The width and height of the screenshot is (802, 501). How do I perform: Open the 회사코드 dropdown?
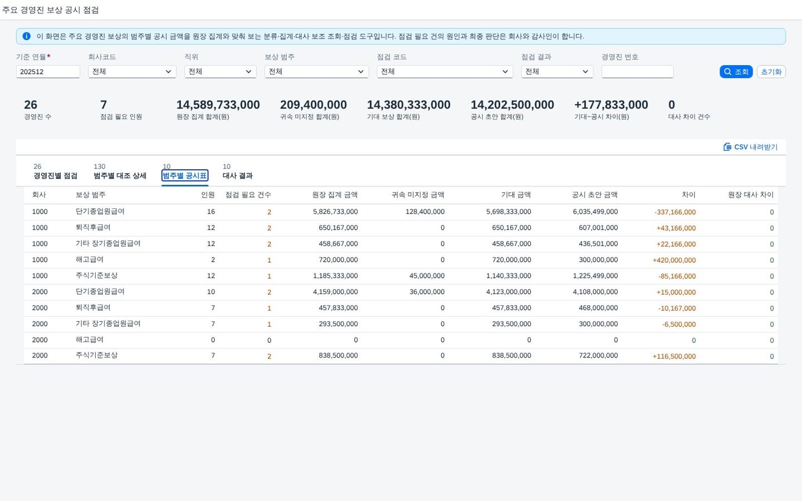[132, 71]
